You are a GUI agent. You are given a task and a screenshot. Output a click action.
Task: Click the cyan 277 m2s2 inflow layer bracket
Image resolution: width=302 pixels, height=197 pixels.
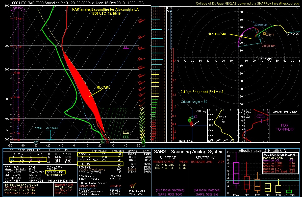click(50, 135)
